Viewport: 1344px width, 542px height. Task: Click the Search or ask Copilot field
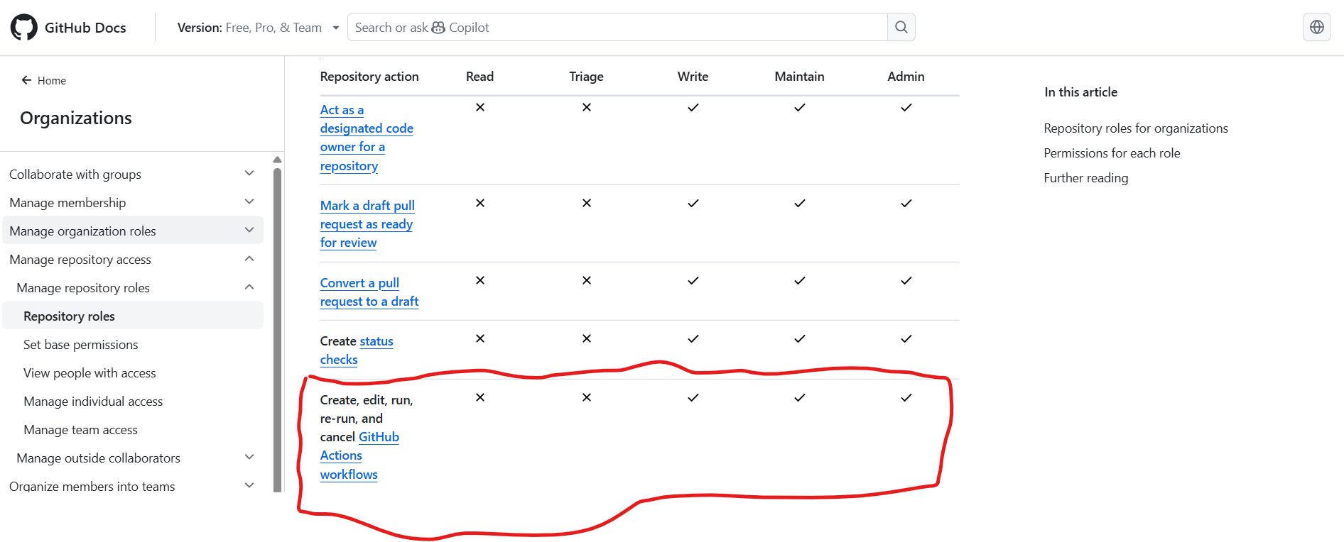pyautogui.click(x=617, y=27)
